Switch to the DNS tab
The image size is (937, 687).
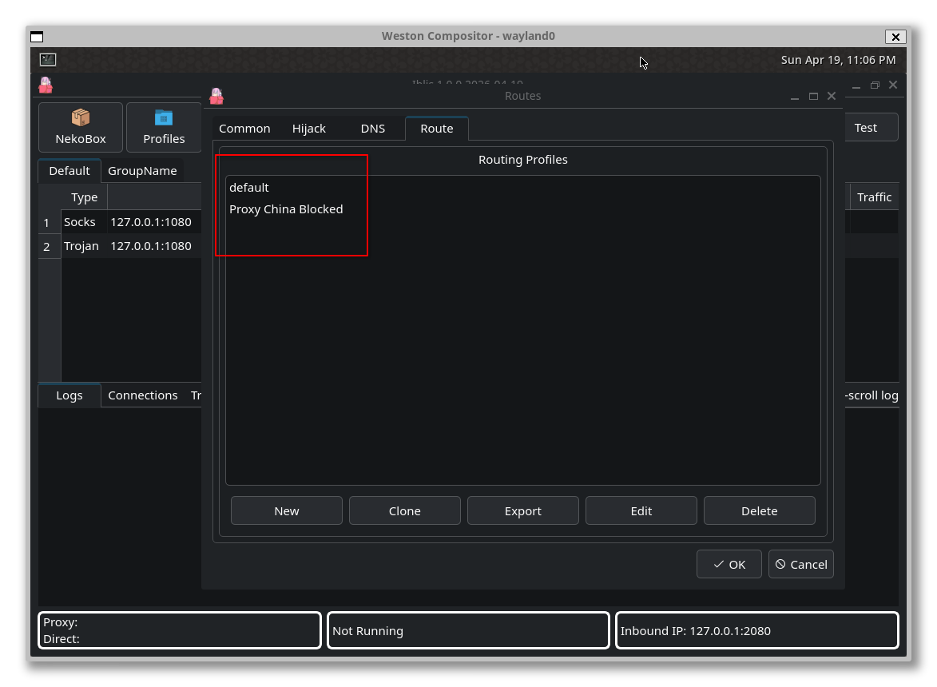372,128
